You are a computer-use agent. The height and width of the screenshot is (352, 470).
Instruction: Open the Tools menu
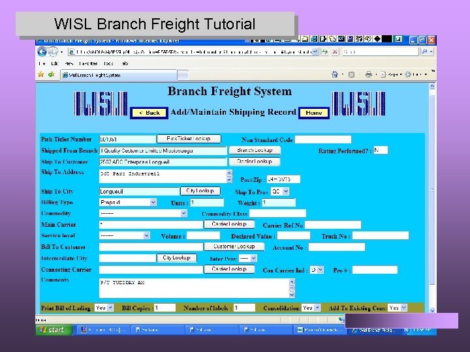[x=108, y=63]
